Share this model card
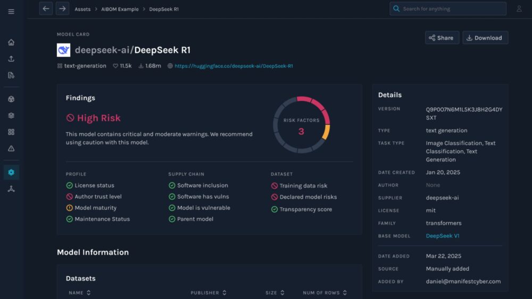532x299 pixels. [x=442, y=38]
